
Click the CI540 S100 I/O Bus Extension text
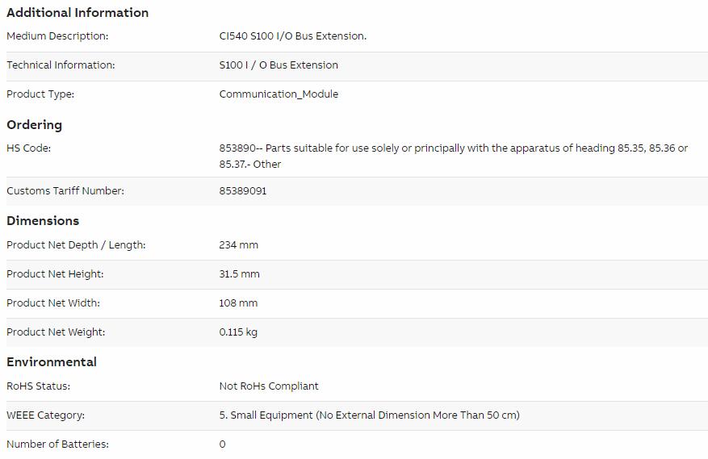pos(292,36)
